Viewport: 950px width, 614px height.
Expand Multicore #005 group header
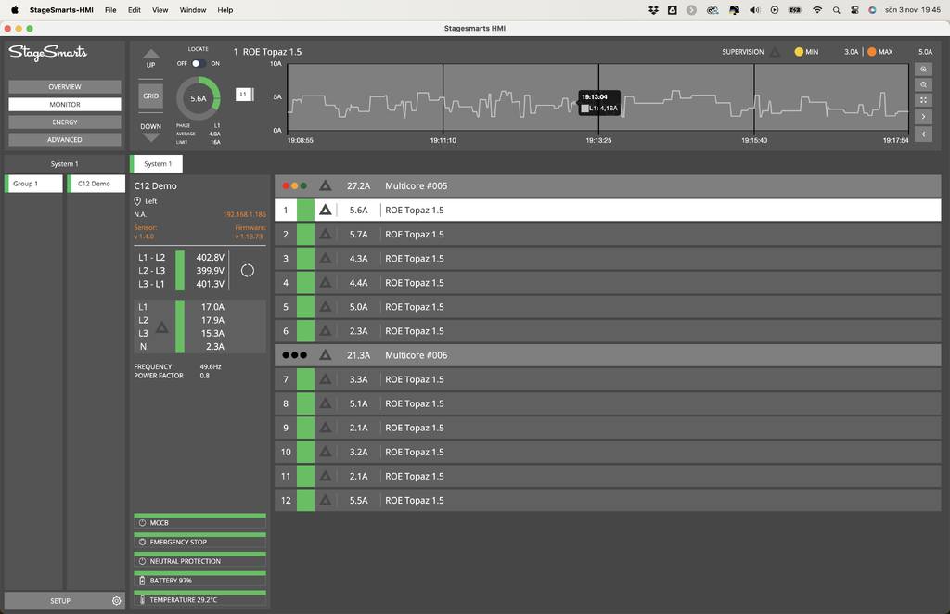click(608, 185)
